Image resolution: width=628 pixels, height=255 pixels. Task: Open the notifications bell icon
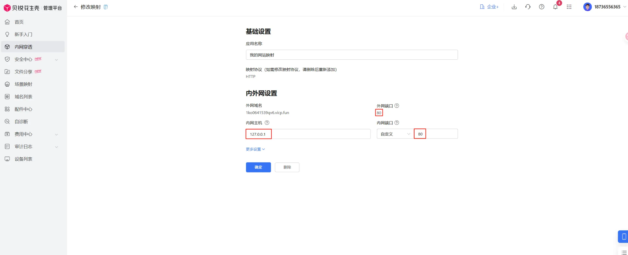pyautogui.click(x=555, y=7)
